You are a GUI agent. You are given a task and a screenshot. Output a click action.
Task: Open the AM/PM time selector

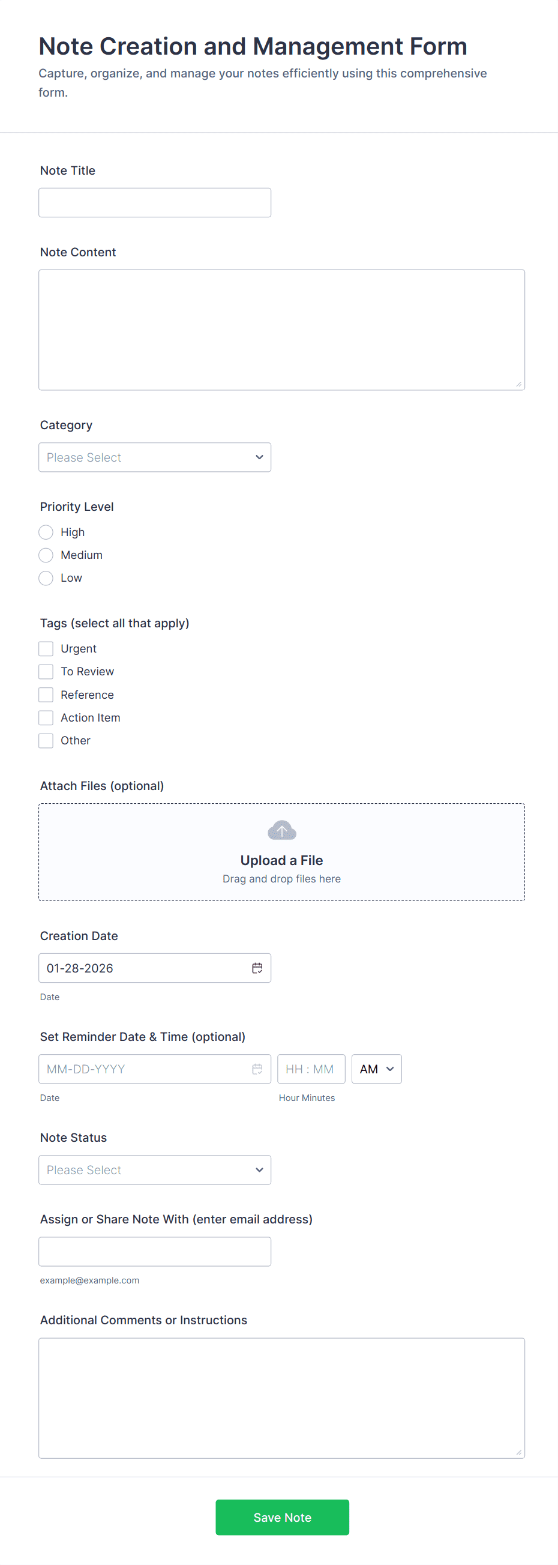click(x=376, y=1069)
